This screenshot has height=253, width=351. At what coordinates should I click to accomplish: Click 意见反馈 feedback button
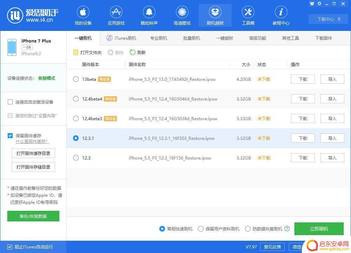[272, 247]
